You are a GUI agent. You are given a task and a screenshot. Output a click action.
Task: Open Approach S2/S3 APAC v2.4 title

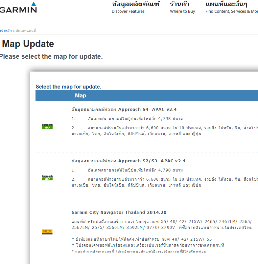point(129,161)
